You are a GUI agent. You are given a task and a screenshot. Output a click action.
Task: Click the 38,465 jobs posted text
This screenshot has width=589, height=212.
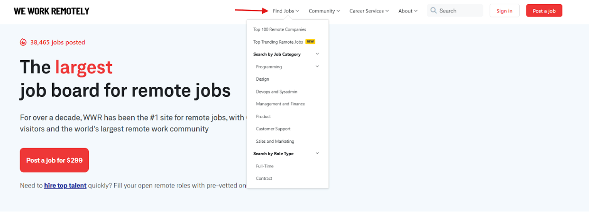58,42
